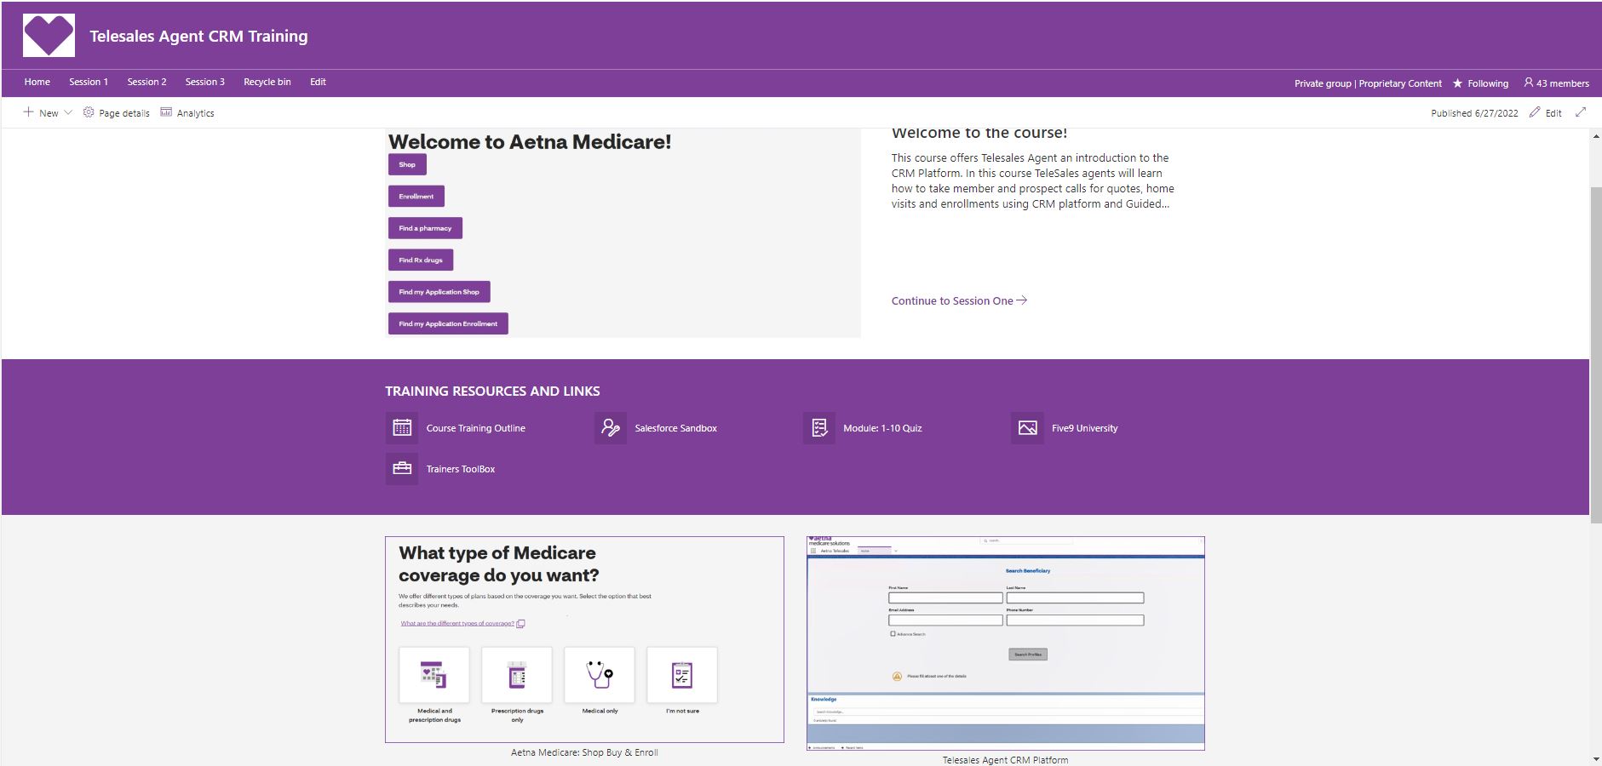Image resolution: width=1602 pixels, height=766 pixels.
Task: Open the Recycle bin nav item
Action: coord(267,82)
